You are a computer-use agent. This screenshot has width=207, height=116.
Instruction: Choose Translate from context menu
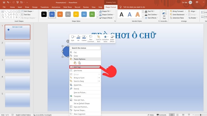tap(85, 96)
